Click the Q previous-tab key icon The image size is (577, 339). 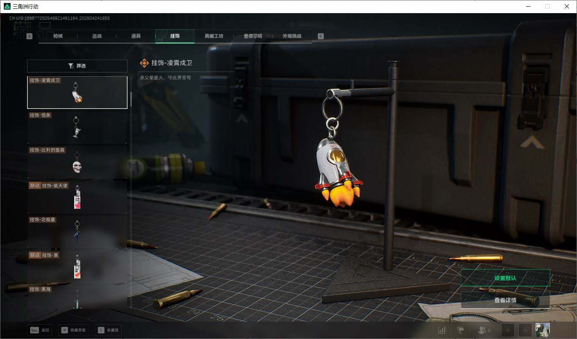point(29,36)
